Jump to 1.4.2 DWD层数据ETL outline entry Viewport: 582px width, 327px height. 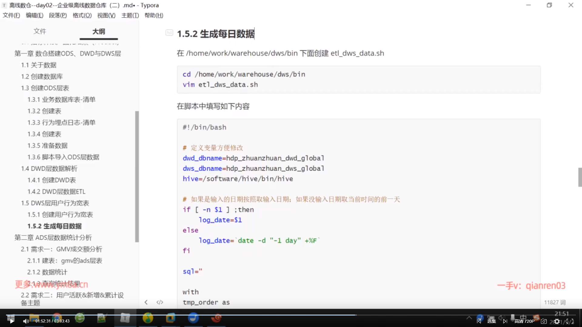(x=56, y=192)
